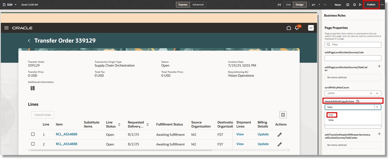Add item to editTransOrdHeaderDffDrawerSection task codes
389x159 pixels.
(x=379, y=134)
